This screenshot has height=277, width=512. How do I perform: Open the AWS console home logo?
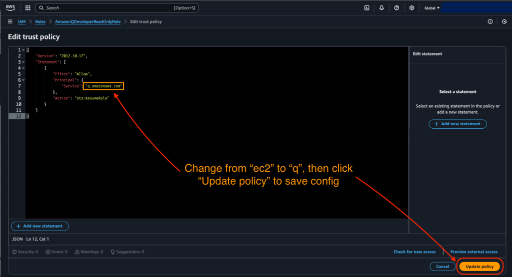point(10,7)
